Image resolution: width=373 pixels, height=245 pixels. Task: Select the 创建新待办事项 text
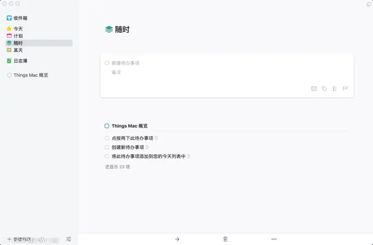click(x=128, y=147)
